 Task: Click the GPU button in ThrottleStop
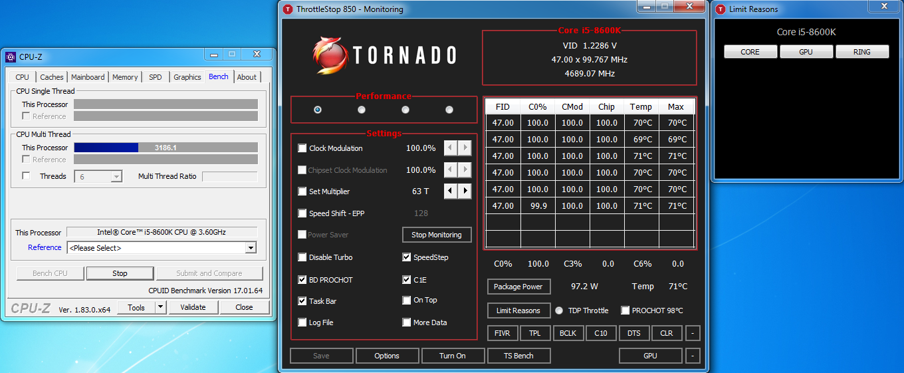[x=650, y=356]
